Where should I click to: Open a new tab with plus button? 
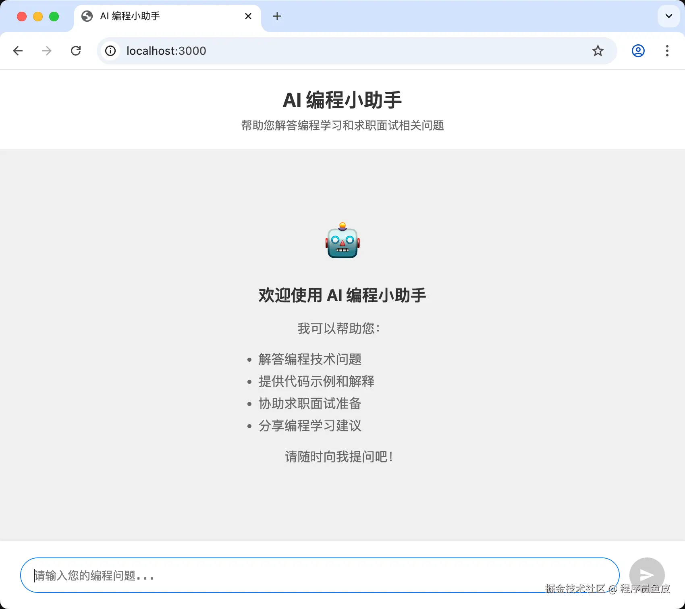coord(277,16)
